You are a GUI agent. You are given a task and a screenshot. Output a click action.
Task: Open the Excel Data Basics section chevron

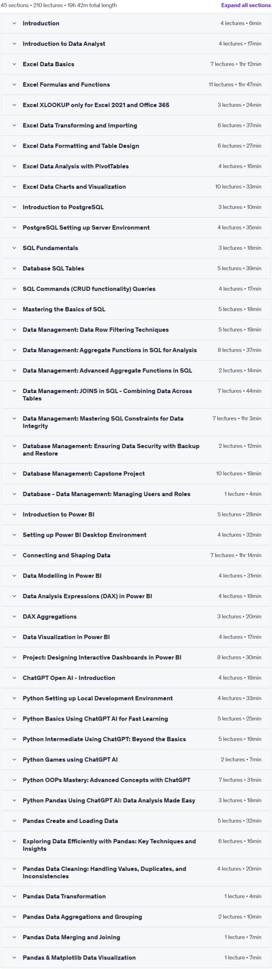point(14,64)
